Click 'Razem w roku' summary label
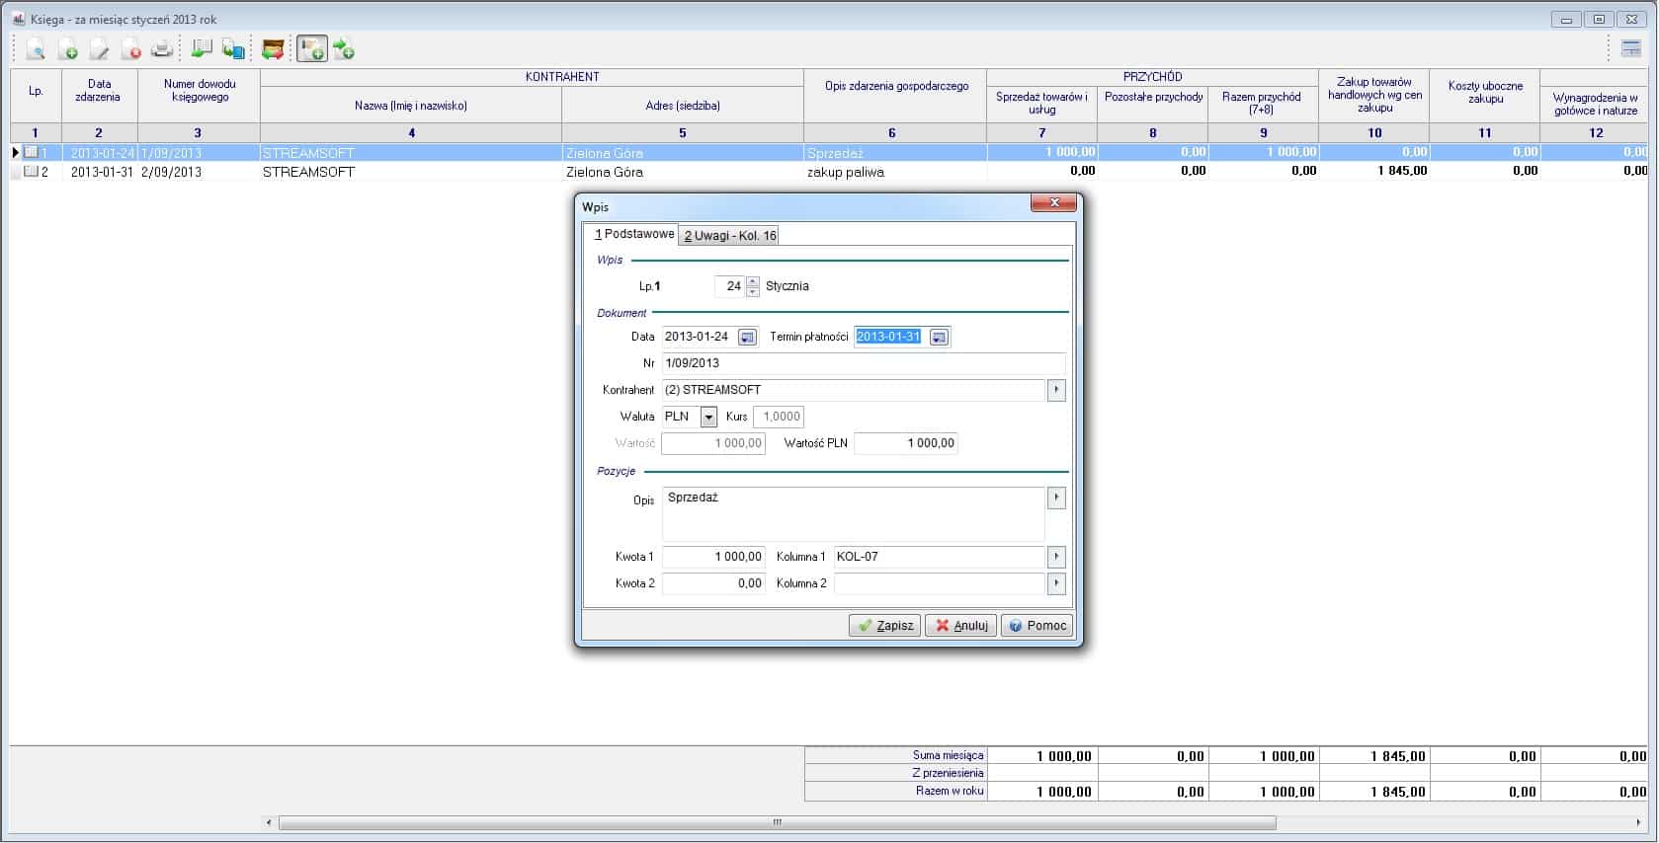The image size is (1659, 843). coord(950,792)
